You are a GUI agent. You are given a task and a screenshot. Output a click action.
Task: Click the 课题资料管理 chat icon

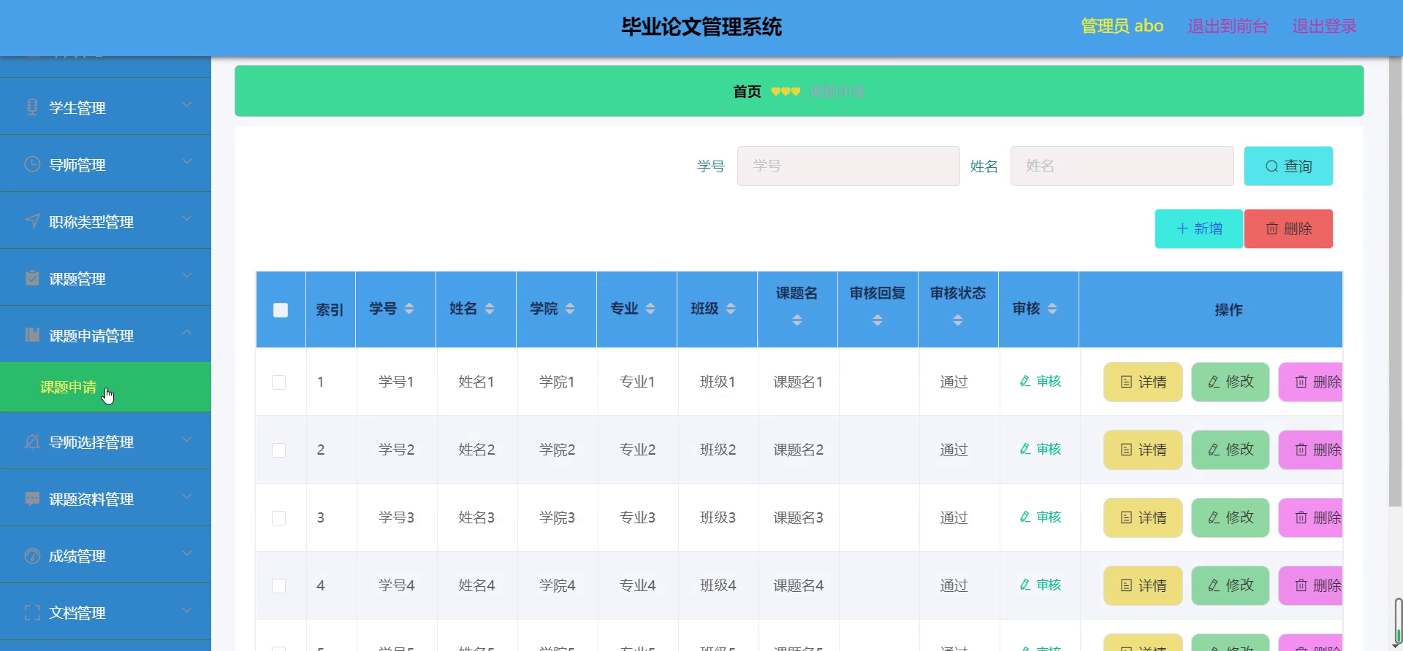tap(32, 498)
